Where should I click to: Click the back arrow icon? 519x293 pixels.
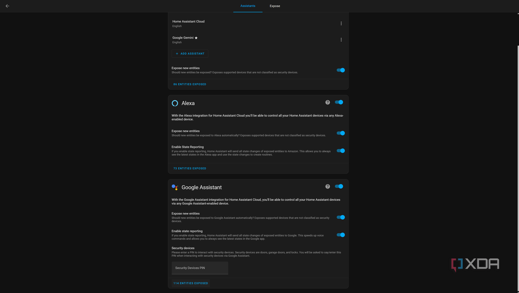point(7,6)
